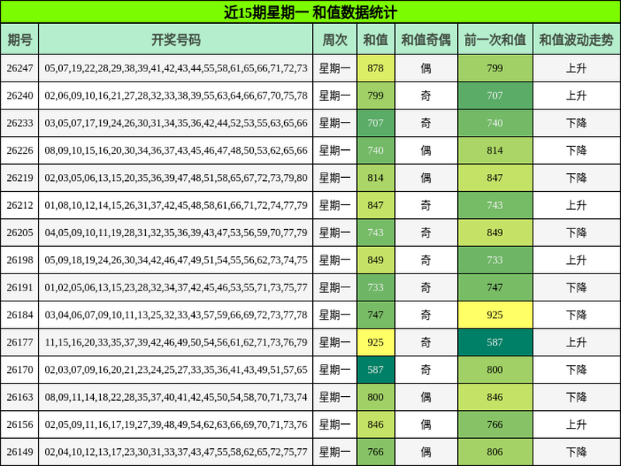Click sum value 733 in row 26191

click(376, 287)
